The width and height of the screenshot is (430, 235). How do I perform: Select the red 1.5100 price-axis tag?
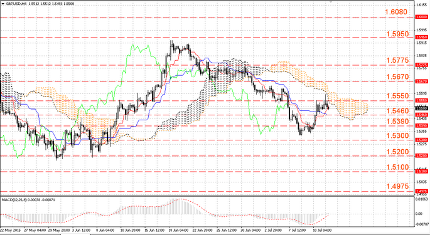[421, 171]
